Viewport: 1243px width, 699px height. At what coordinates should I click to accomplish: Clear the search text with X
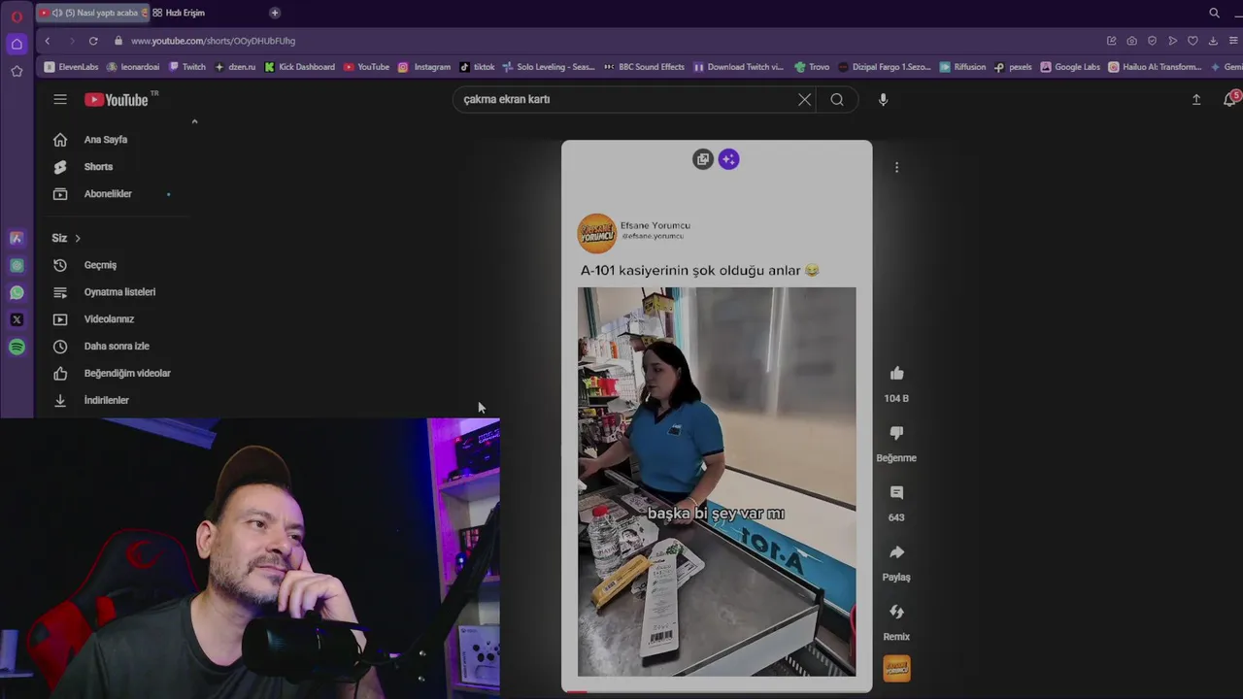804,99
